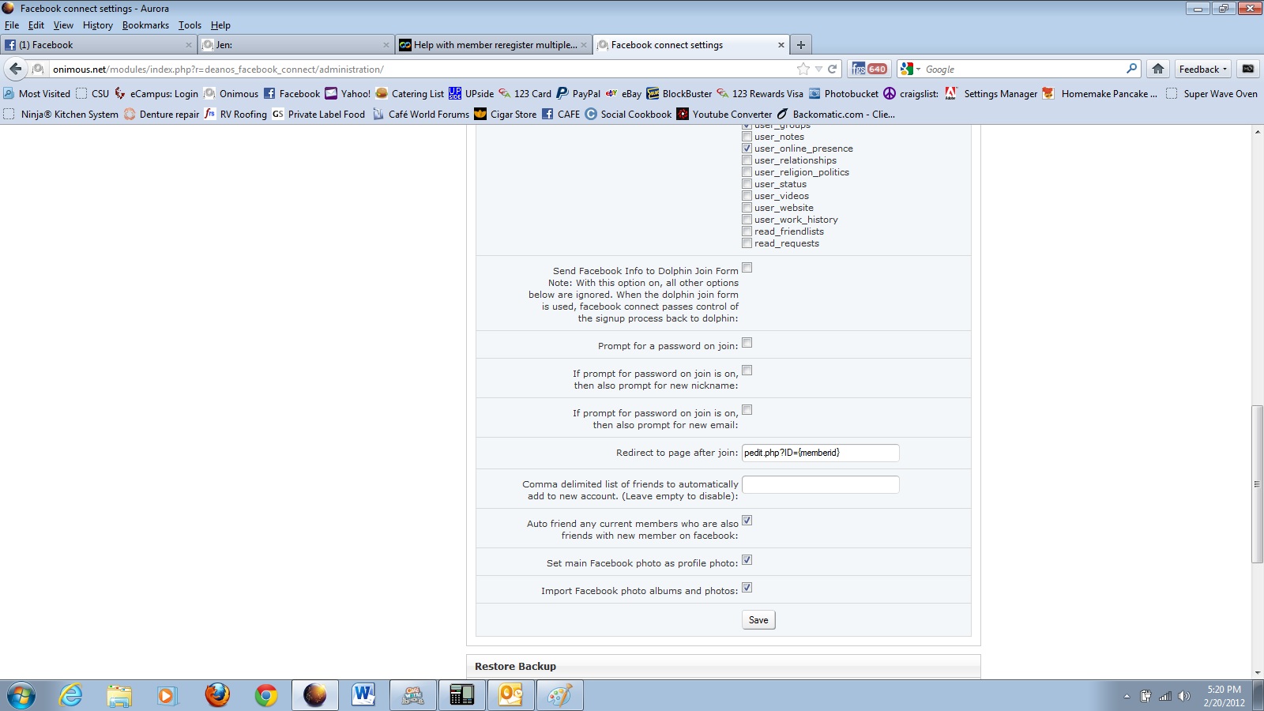The image size is (1264, 711).
Task: Enable the user_notes permission checkbox
Action: click(747, 137)
